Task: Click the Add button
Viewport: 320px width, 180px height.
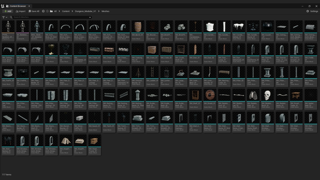Action: (x=8, y=11)
